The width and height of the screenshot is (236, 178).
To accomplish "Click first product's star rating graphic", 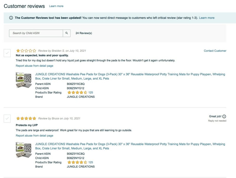I will (77, 92).
